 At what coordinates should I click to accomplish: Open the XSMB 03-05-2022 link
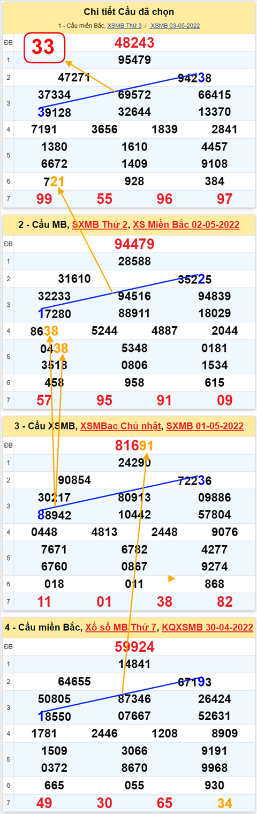click(175, 25)
